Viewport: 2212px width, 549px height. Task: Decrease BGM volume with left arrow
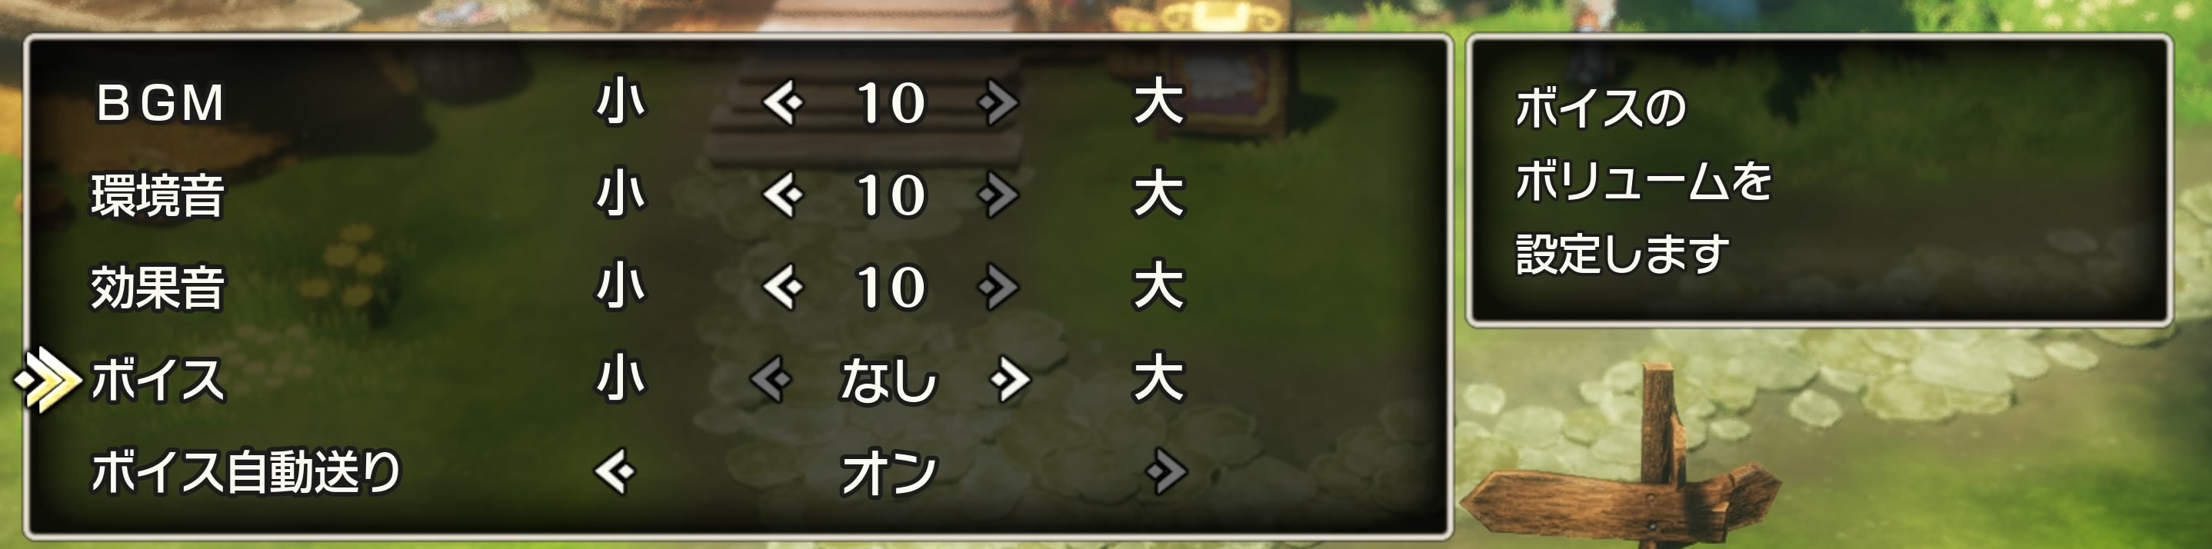point(782,103)
